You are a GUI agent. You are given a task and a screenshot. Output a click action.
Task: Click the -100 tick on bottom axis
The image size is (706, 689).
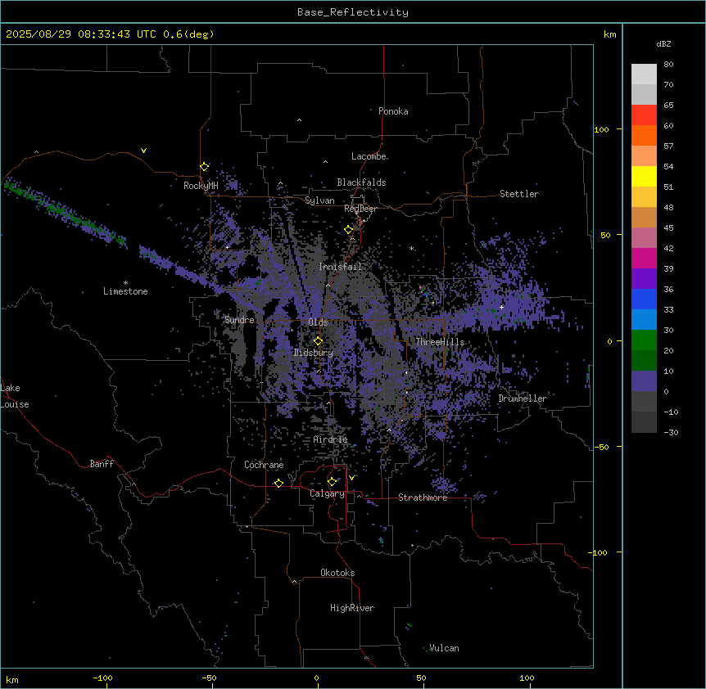(x=102, y=678)
